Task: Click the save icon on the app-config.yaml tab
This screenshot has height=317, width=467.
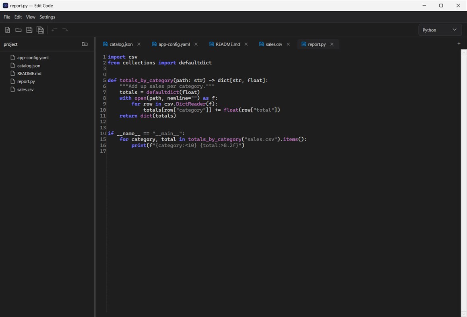Action: 154,44
